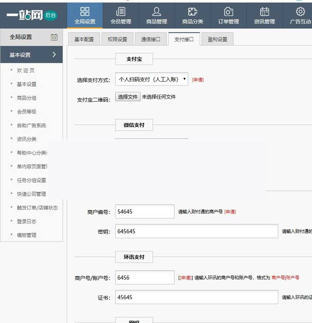The height and width of the screenshot is (323, 312).
Task: Expand 选择支付方式 dropdown
Action: [151, 79]
